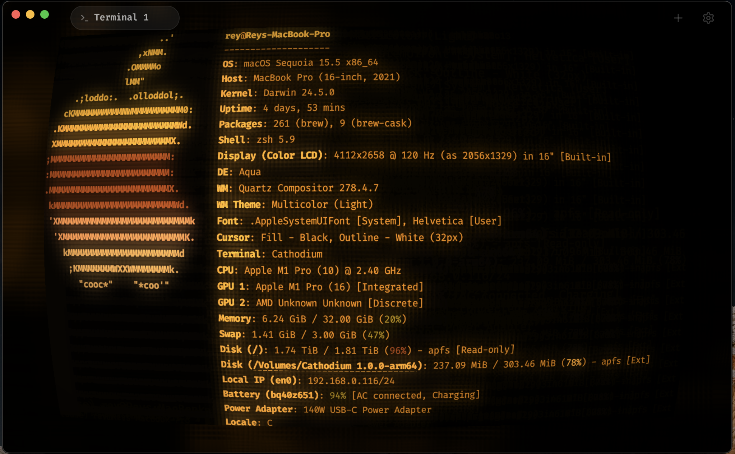The width and height of the screenshot is (735, 454).
Task: Open the settings gear icon
Action: click(708, 18)
